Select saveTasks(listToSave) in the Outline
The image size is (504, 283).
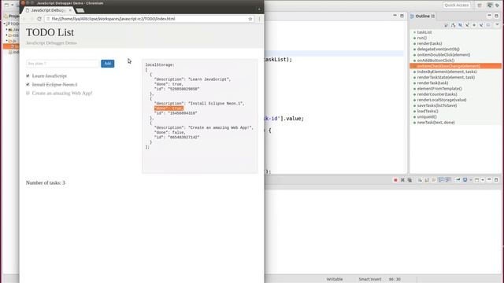[x=437, y=105]
